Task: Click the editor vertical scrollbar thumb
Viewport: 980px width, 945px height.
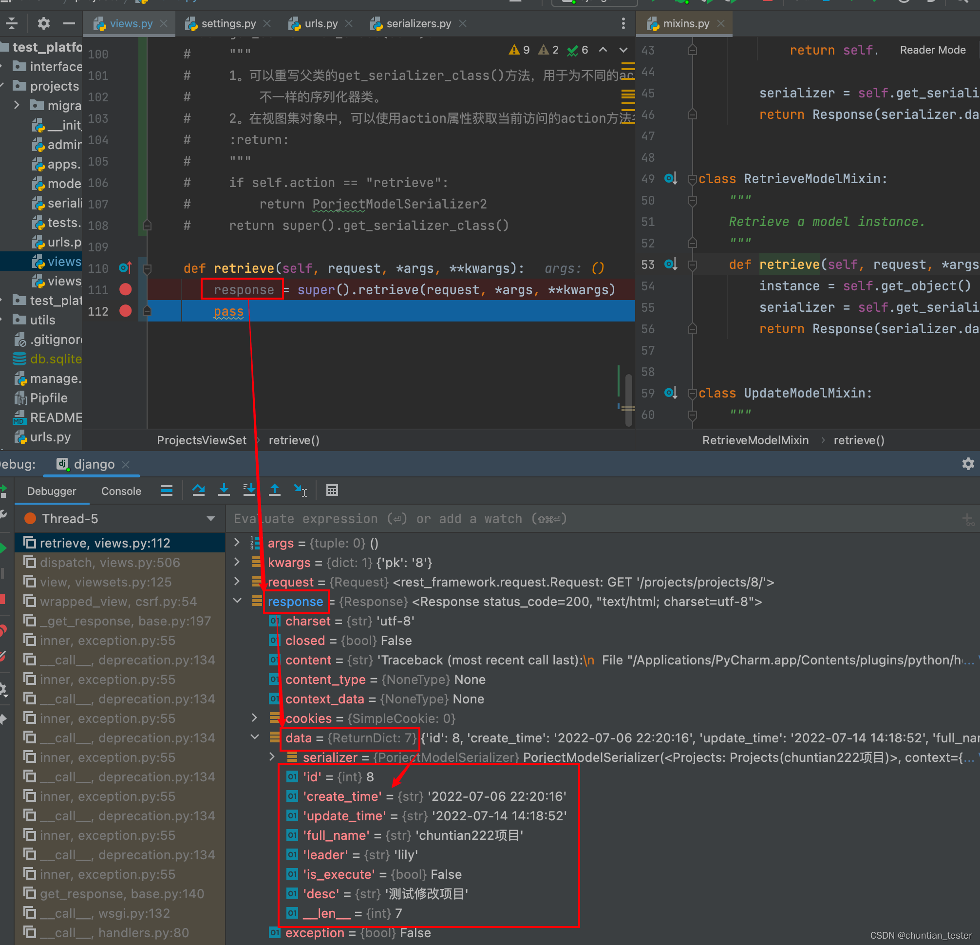Action: click(x=628, y=400)
